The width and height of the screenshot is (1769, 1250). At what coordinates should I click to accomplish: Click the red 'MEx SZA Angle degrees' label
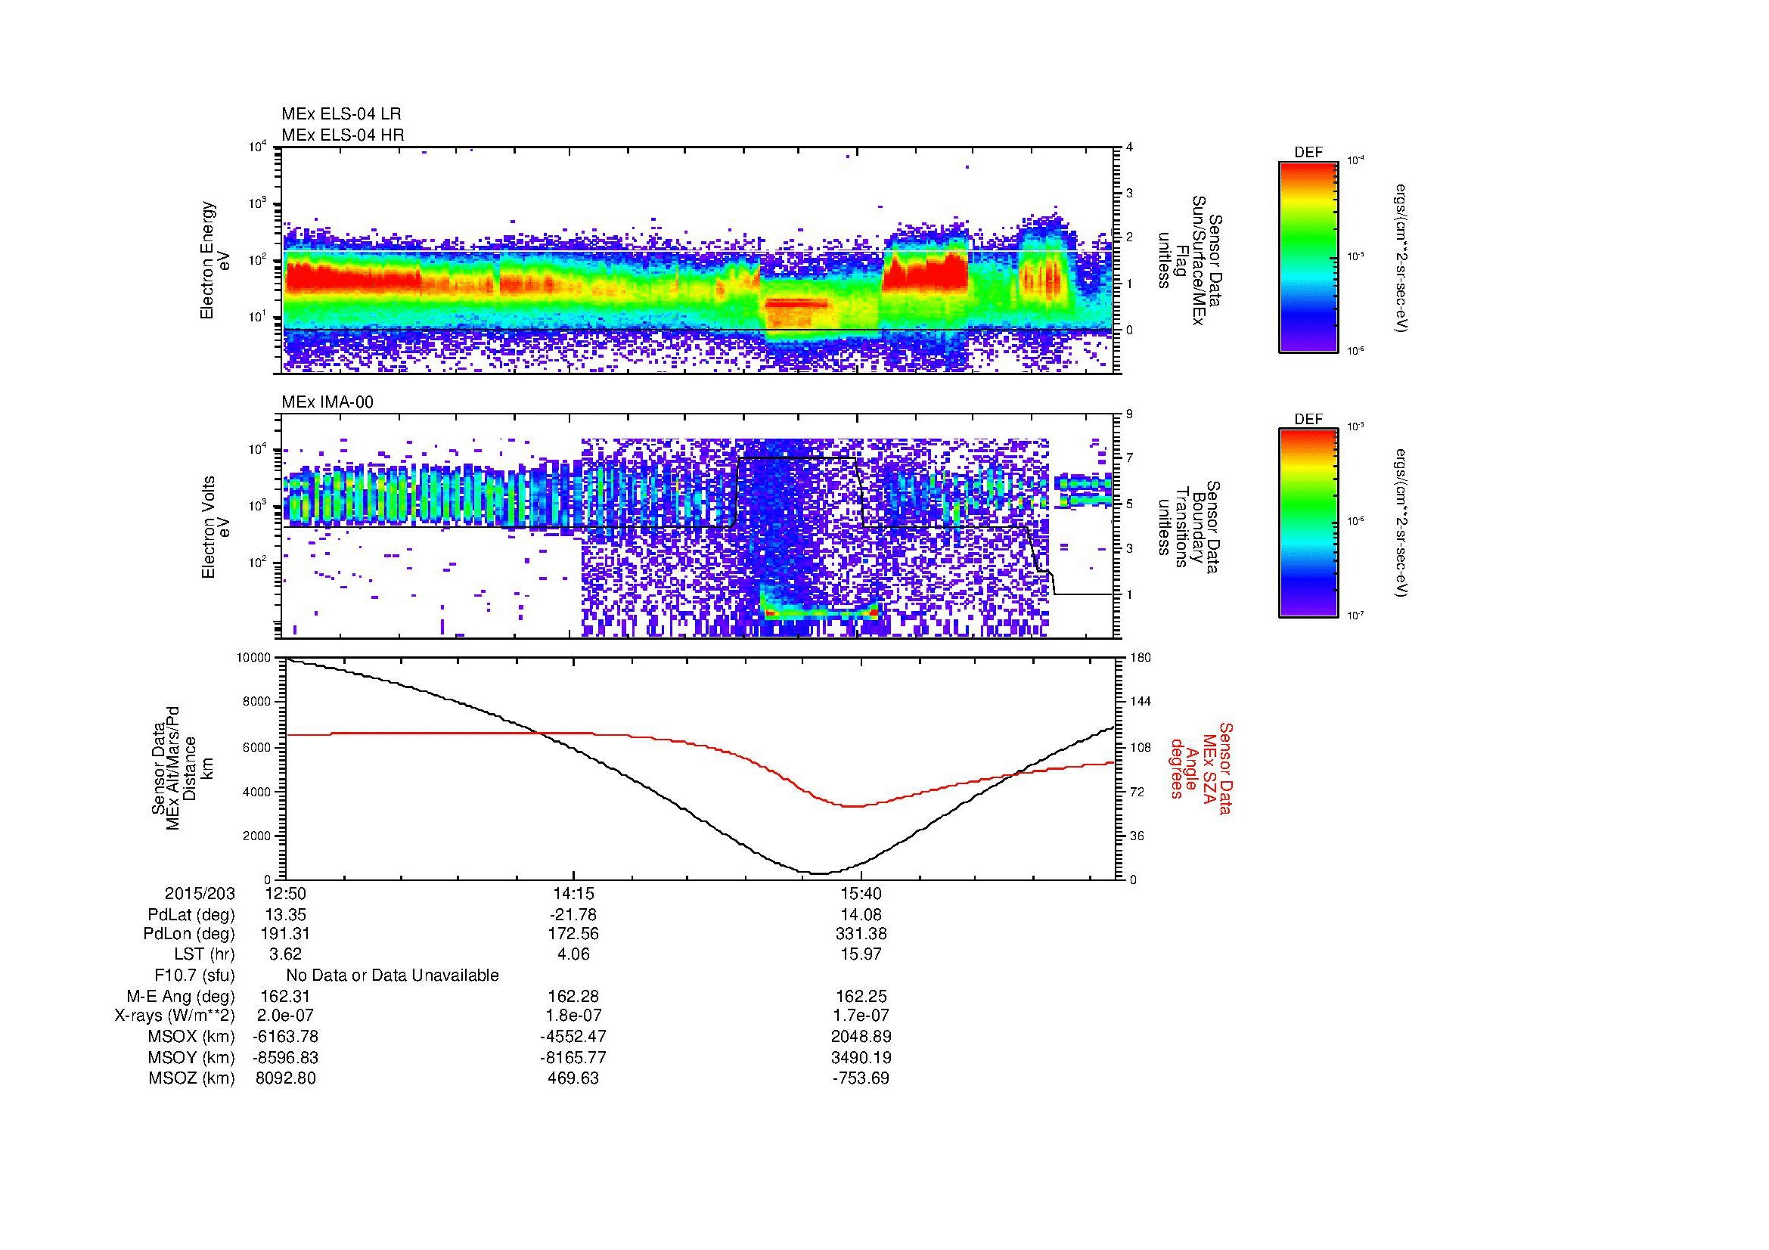pyautogui.click(x=1200, y=768)
